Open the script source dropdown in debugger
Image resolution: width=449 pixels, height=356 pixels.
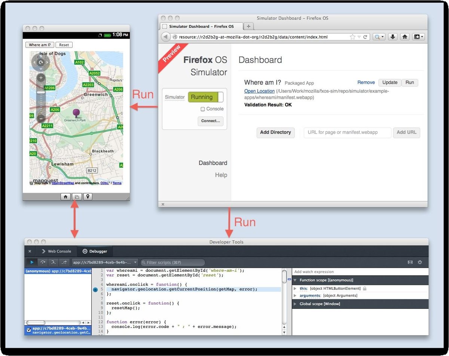coord(106,262)
